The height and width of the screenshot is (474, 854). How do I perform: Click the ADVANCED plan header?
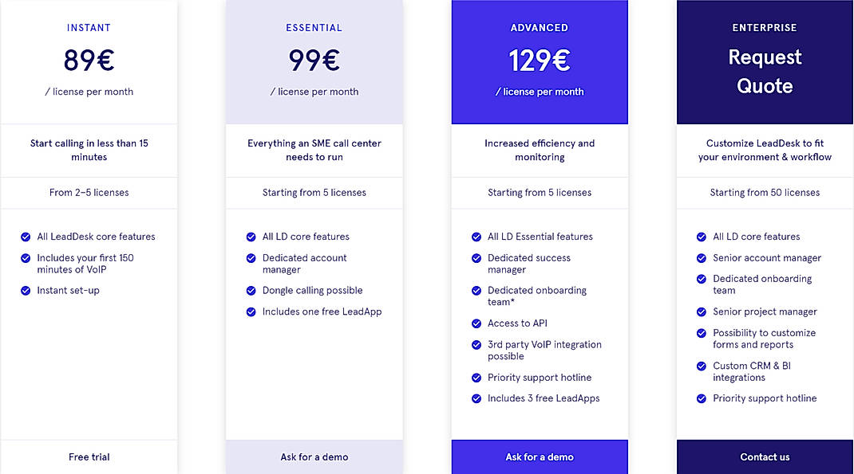(x=540, y=28)
